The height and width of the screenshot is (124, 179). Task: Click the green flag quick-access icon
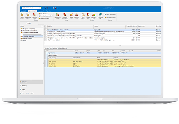click(x=42, y=8)
